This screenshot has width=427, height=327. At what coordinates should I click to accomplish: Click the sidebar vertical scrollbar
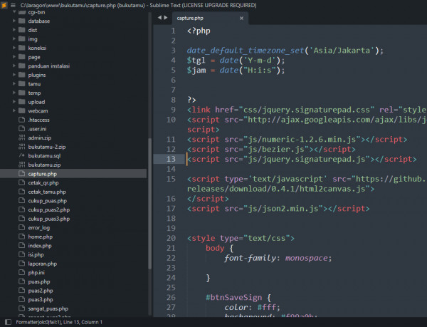149,203
